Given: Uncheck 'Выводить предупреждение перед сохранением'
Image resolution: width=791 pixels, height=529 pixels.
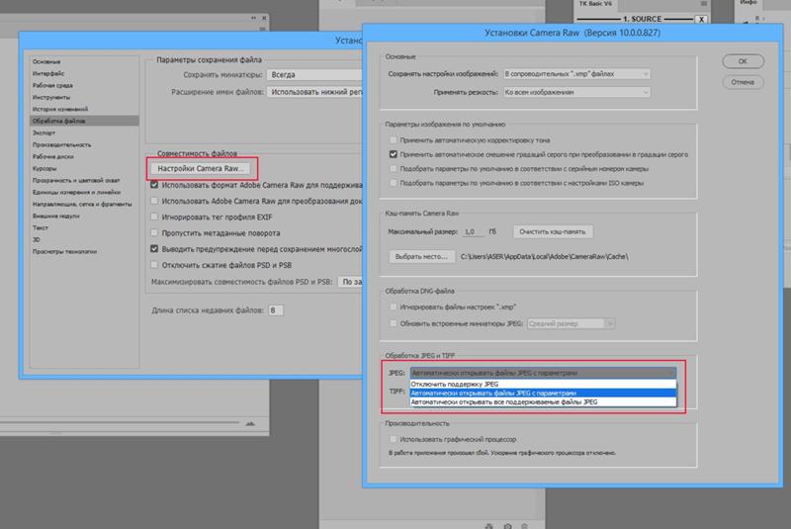Looking at the screenshot, I should (x=154, y=248).
